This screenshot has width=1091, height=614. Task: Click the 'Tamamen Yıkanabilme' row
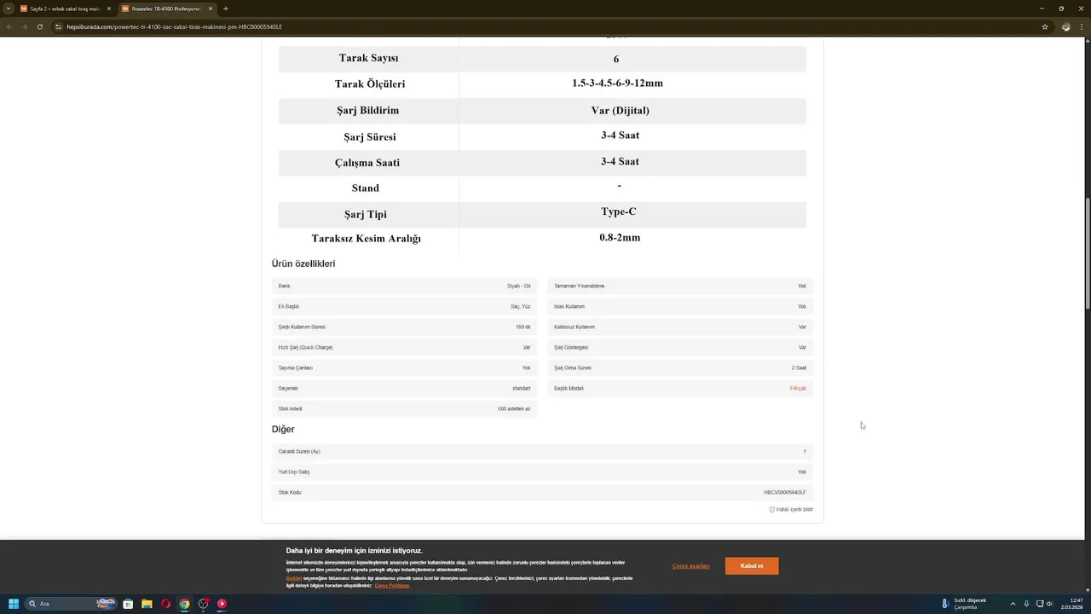coord(680,286)
